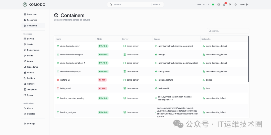
Task: Click the Repos branch icon
Action: tap(25, 61)
